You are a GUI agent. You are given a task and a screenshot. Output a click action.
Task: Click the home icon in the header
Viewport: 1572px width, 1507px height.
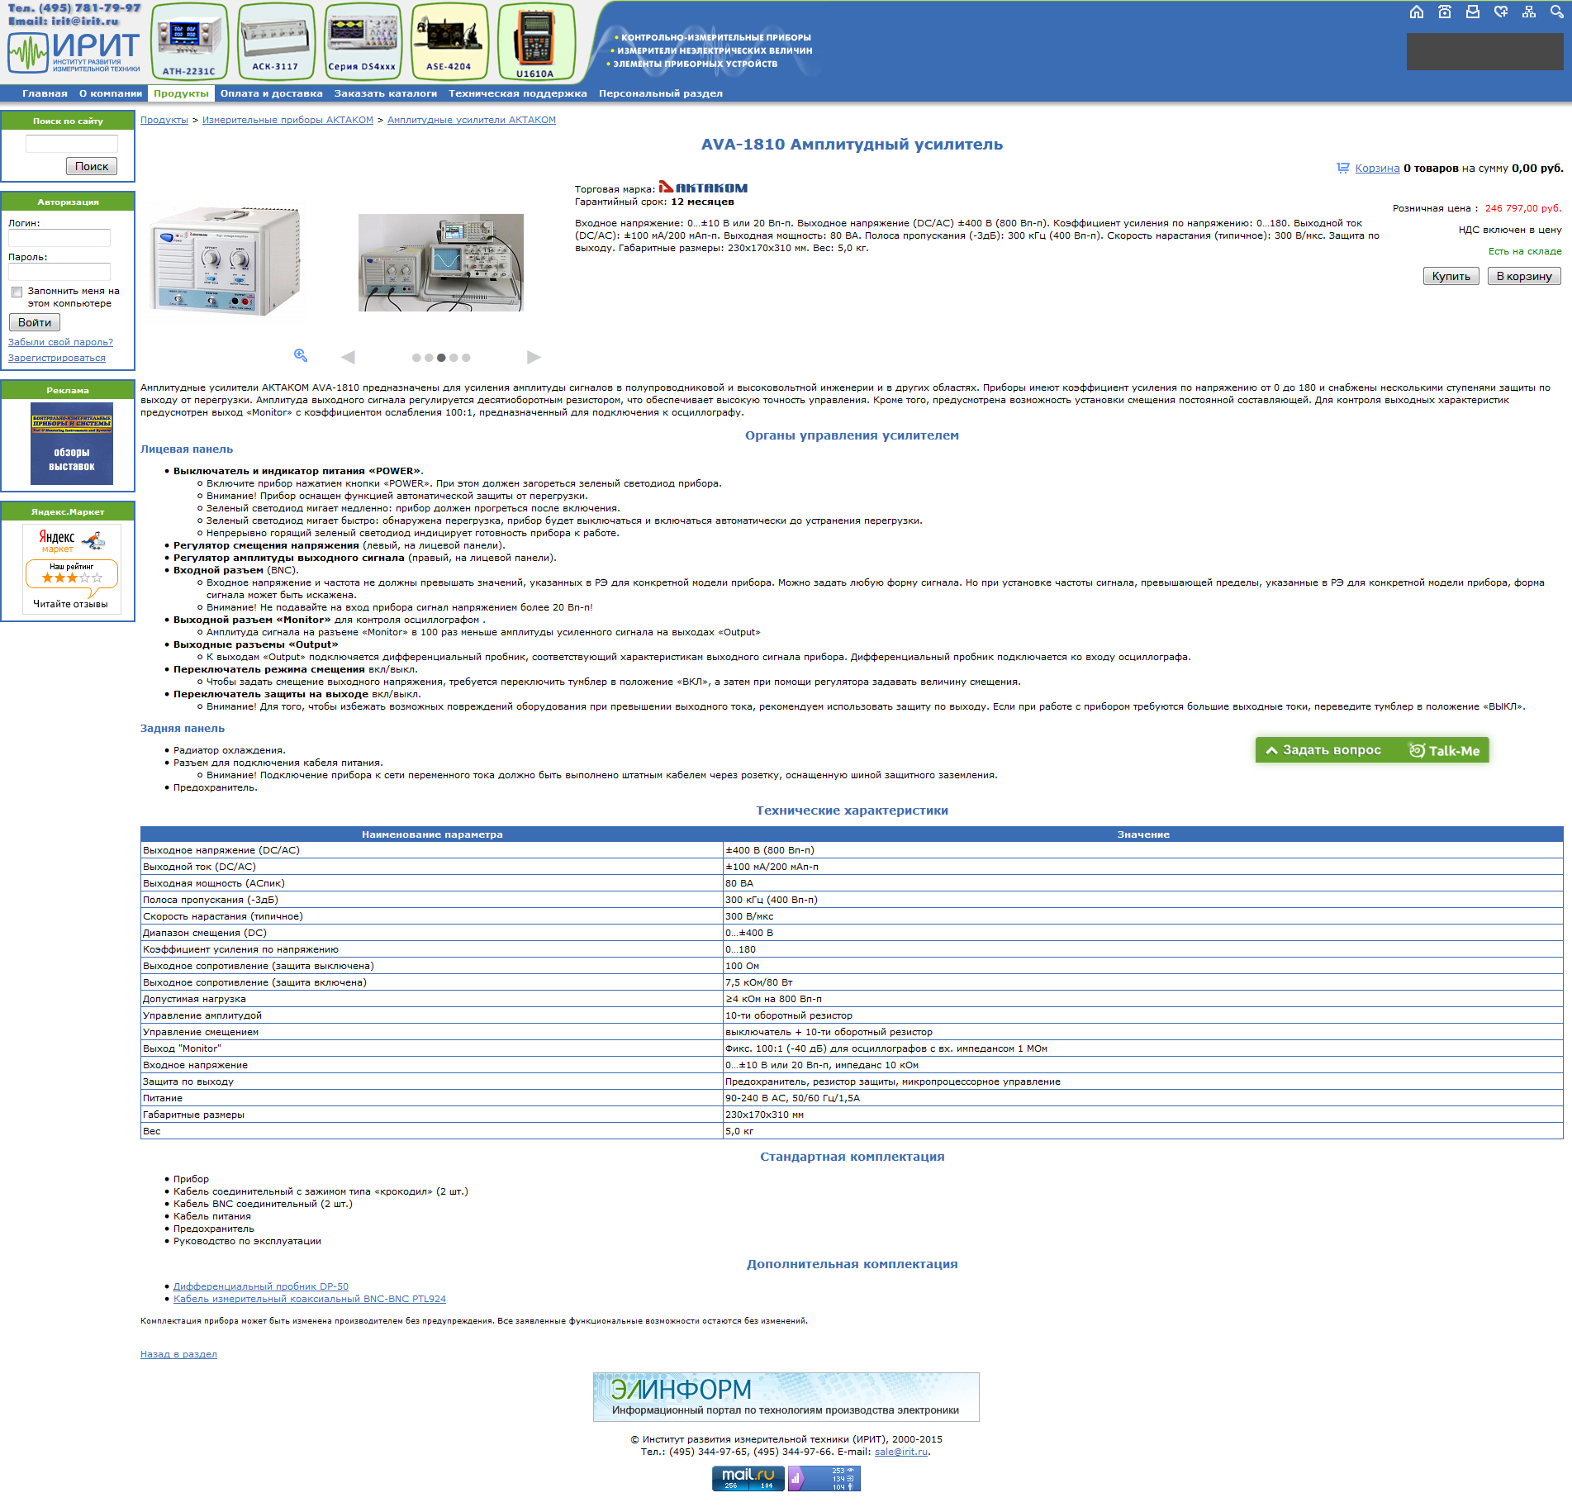pos(1417,12)
